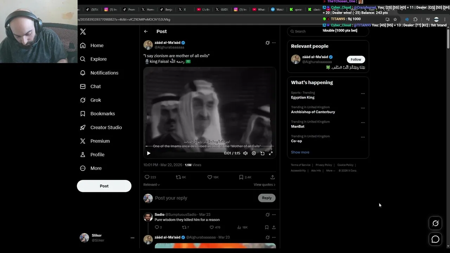Repost the main post showing 6K
The image size is (450, 253).
coord(181,177)
